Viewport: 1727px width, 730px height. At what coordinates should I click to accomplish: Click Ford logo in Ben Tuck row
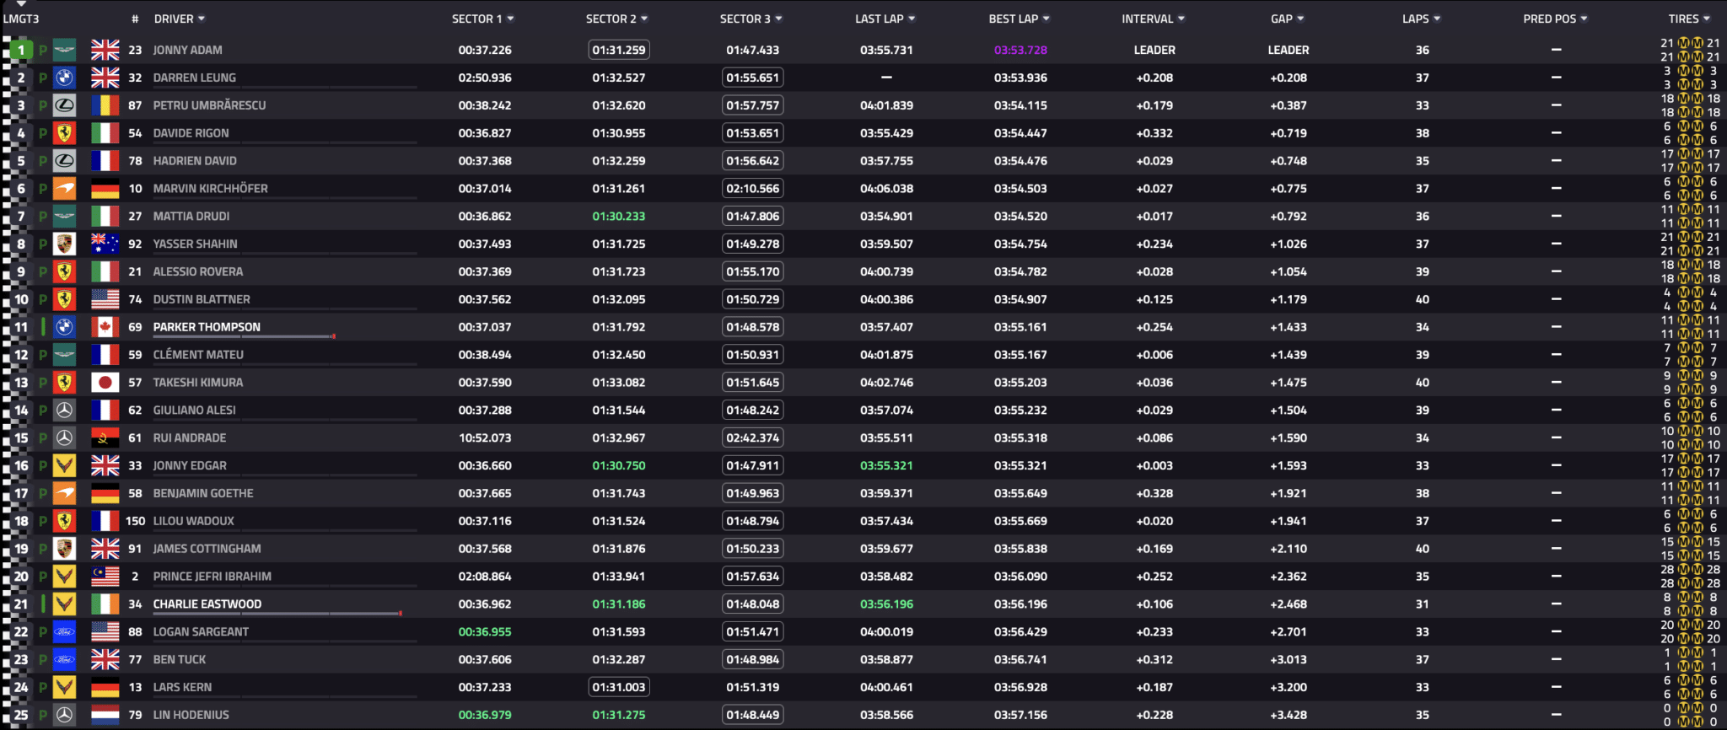[x=65, y=660]
